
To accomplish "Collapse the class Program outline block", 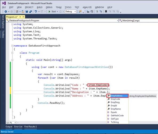I will pos(12,53).
